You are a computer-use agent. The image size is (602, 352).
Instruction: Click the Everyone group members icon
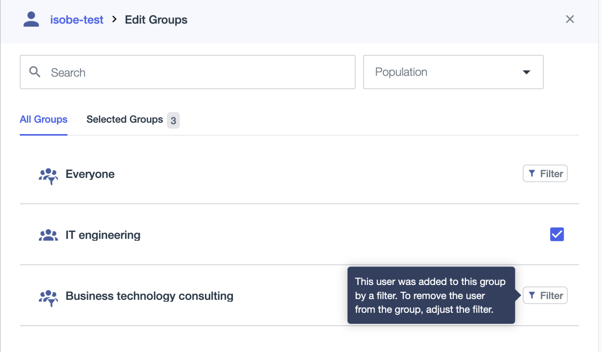click(48, 176)
